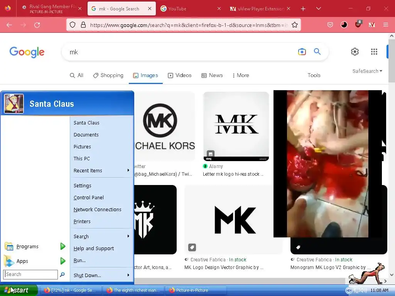Open Network Connections entry
Image resolution: width=395 pixels, height=296 pixels.
click(101, 210)
